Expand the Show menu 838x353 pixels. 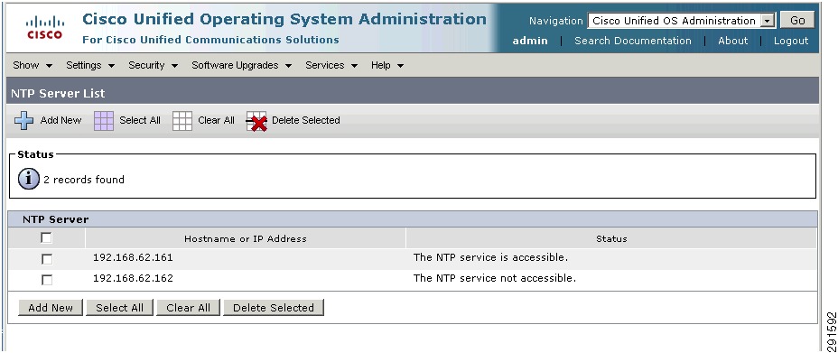[33, 65]
